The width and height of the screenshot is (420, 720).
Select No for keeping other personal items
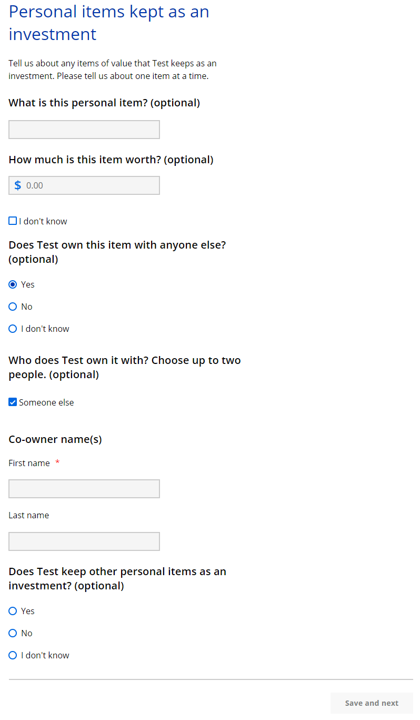[13, 633]
